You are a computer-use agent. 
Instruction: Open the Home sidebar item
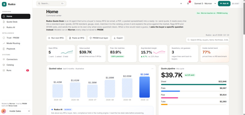click(16, 16)
